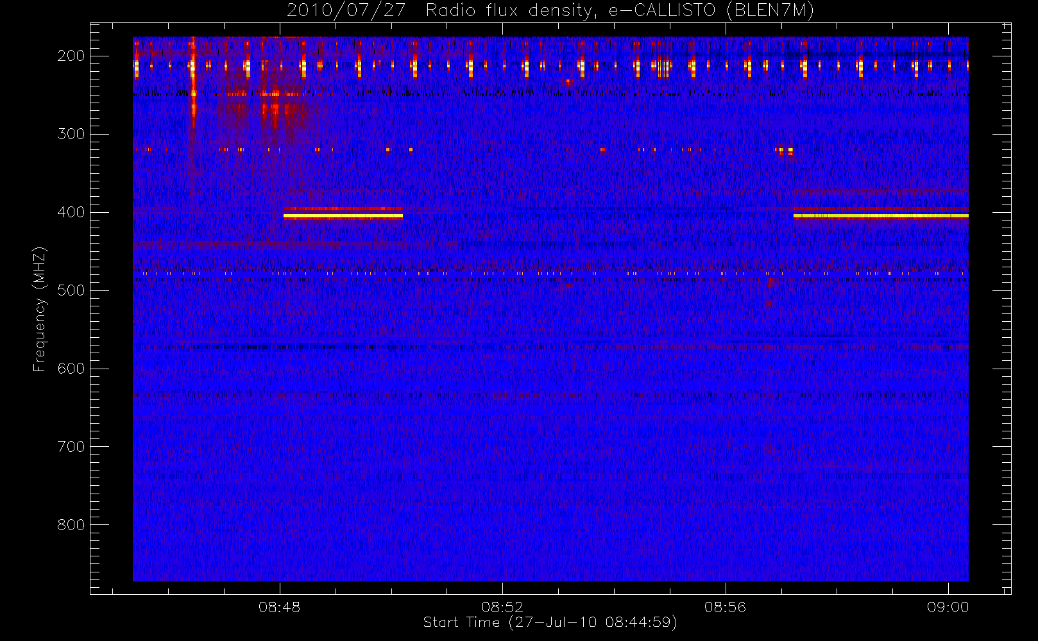Click the yellow 400 MHz band starting near 08:57

pyautogui.click(x=881, y=215)
